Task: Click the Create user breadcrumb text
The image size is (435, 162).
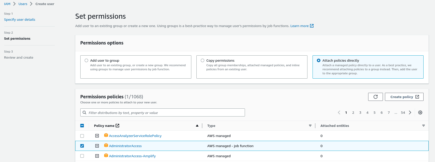Action: (x=45, y=4)
